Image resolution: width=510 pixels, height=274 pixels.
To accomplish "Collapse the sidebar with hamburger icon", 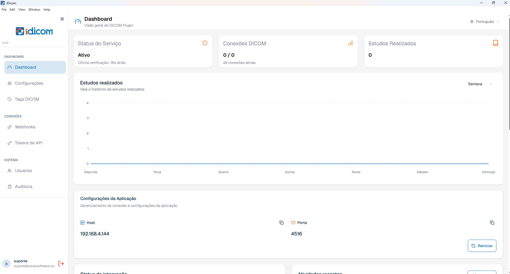I will pyautogui.click(x=62, y=19).
